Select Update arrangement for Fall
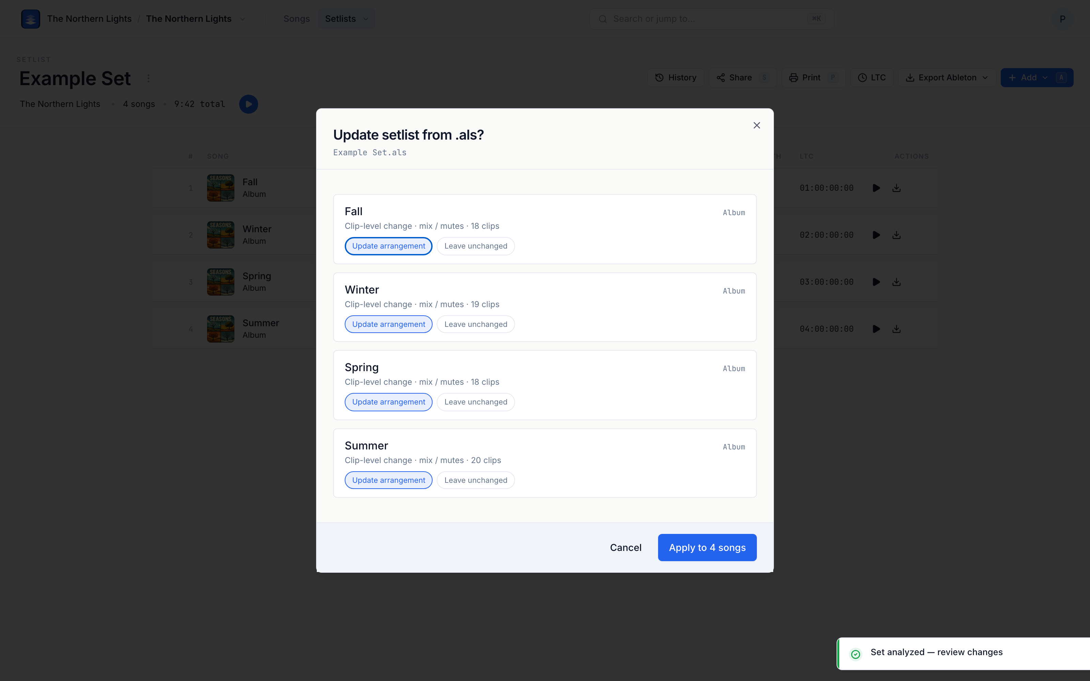 [x=388, y=246]
